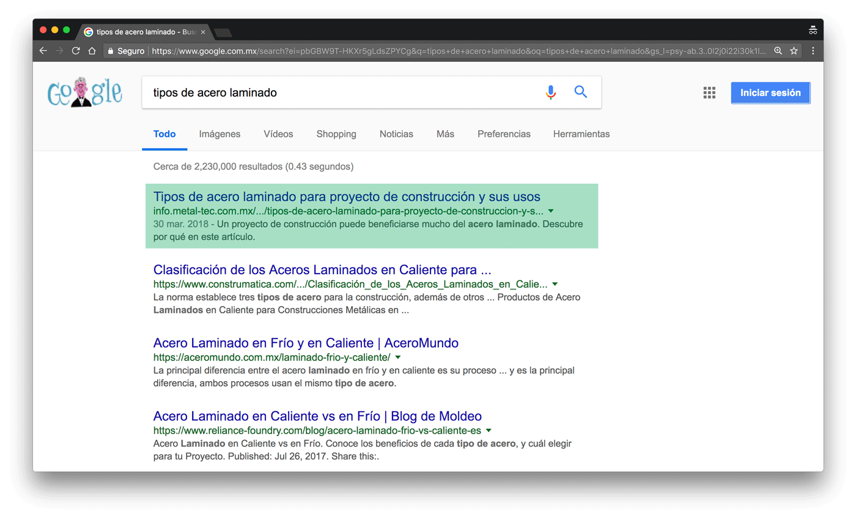Bookmark the page via the star icon
This screenshot has height=518, width=856.
click(794, 51)
